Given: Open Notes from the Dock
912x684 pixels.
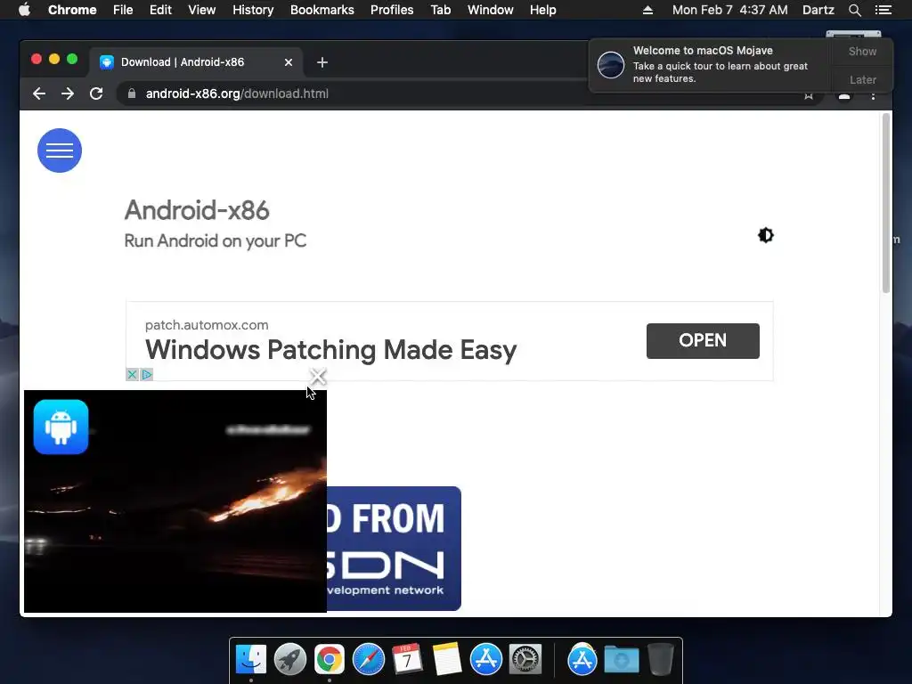Looking at the screenshot, I should coord(447,660).
